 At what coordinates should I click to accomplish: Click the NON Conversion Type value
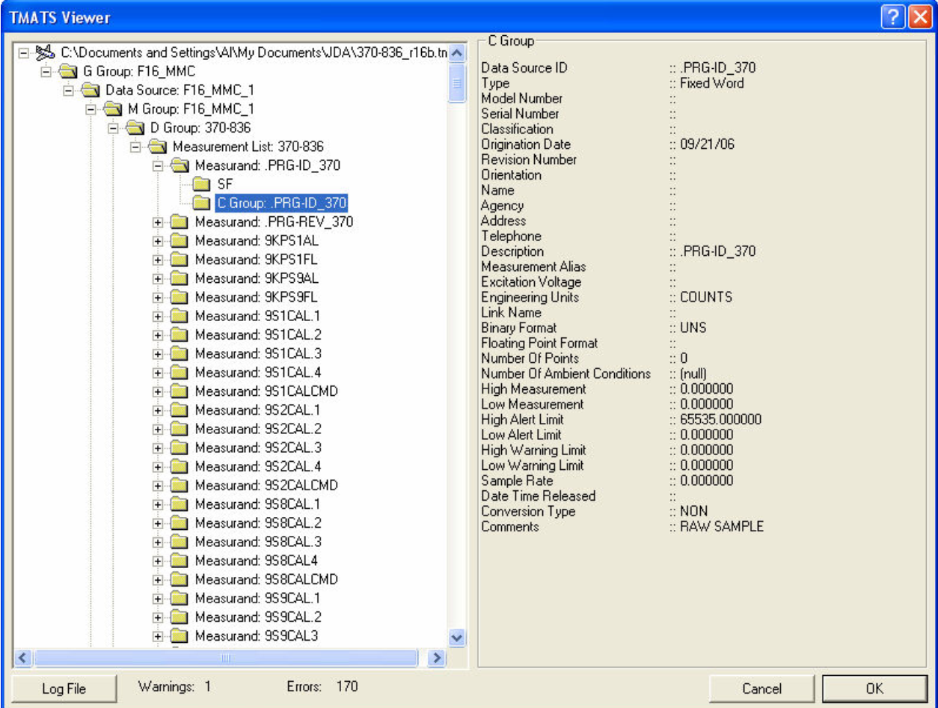(x=693, y=511)
